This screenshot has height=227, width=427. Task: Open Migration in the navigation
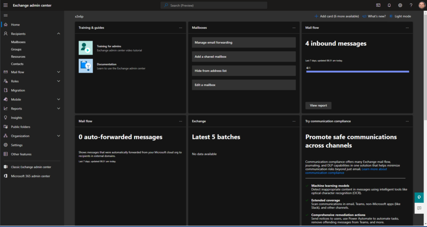(x=18, y=90)
